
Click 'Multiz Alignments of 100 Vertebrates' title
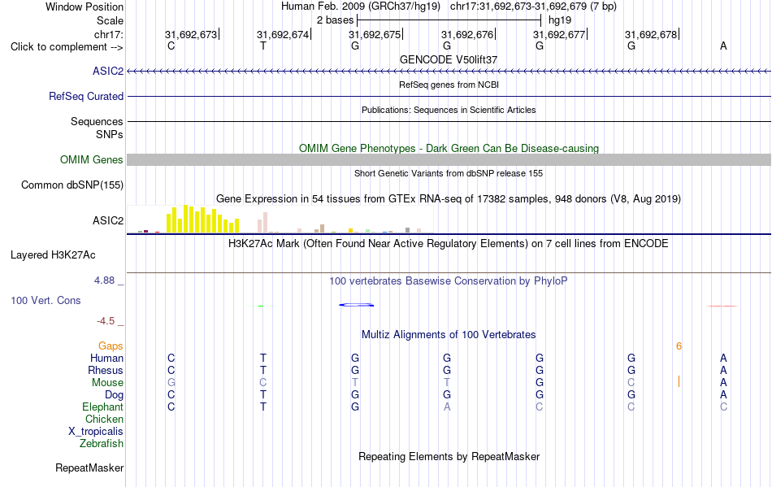449,335
